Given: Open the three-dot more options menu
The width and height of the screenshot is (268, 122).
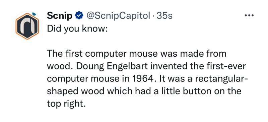Looking at the screenshot, I should tap(249, 15).
